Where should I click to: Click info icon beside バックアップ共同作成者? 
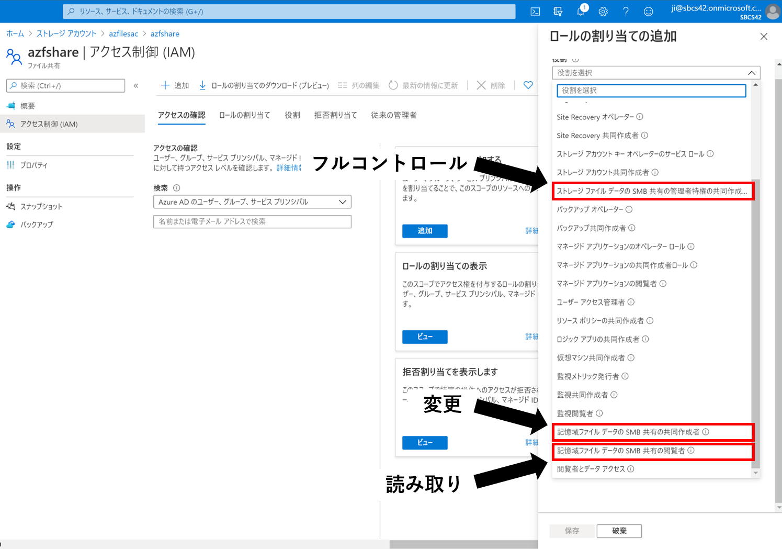[x=632, y=228]
